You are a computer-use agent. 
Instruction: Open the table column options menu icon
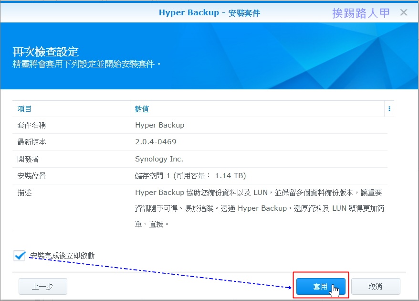coord(389,108)
